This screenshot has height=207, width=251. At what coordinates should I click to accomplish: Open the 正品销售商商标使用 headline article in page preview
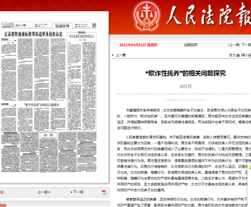33,34
